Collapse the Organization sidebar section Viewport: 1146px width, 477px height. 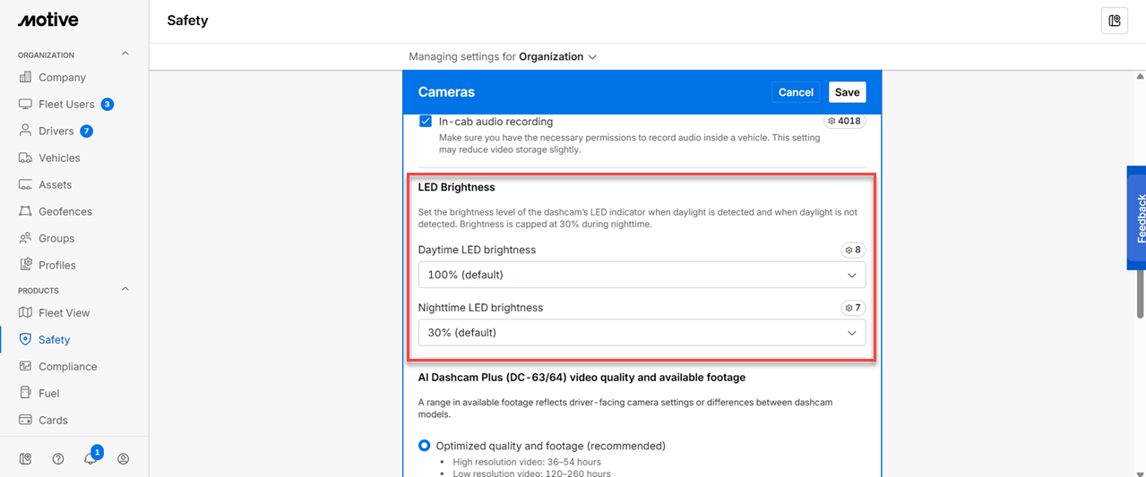point(125,55)
